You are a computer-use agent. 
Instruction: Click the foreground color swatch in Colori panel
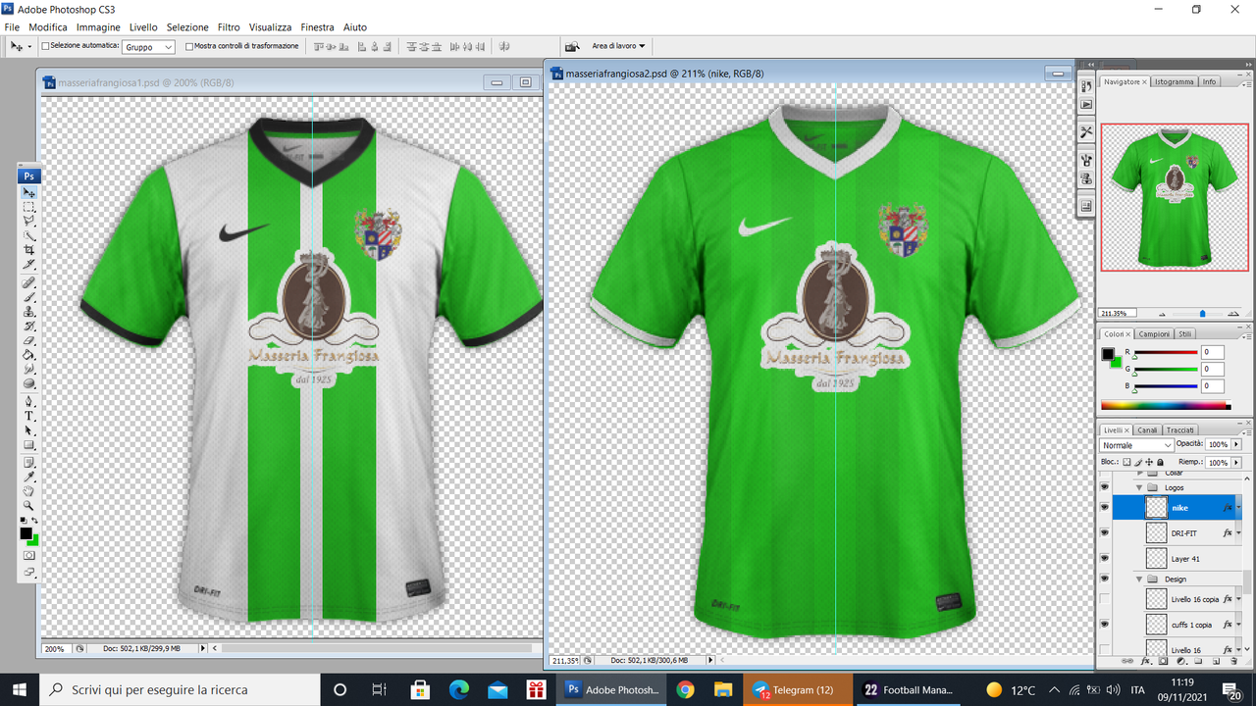click(1108, 353)
